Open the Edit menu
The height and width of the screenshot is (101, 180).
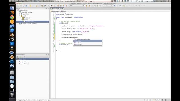[x=35, y=1]
